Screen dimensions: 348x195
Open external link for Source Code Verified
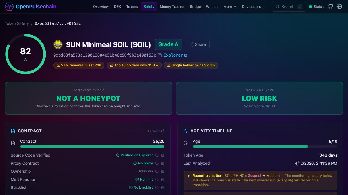pos(163,155)
